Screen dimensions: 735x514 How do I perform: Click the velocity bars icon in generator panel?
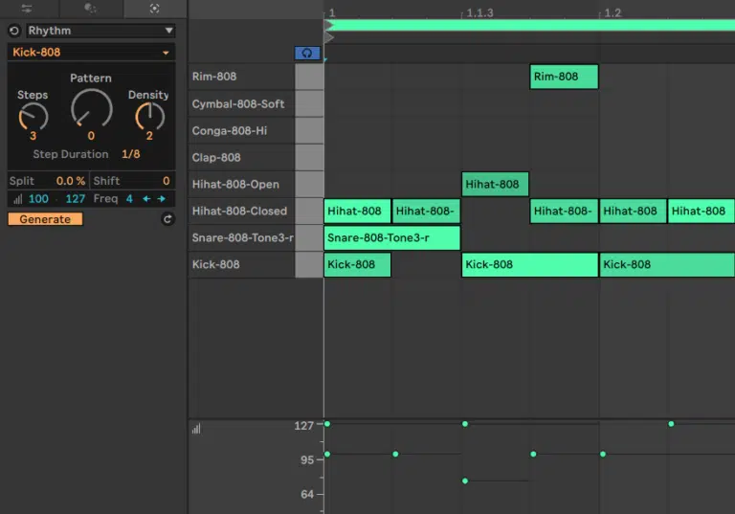click(x=18, y=199)
